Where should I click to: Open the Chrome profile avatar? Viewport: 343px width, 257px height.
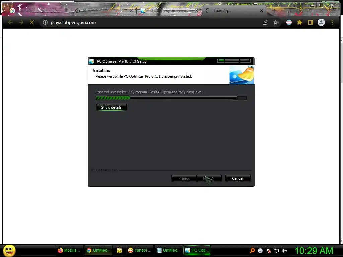coord(321,22)
